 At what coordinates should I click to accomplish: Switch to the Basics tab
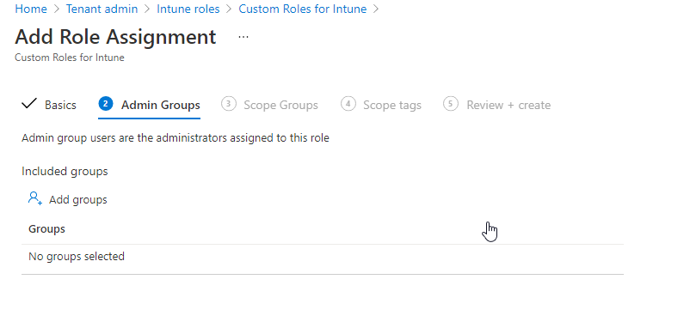pos(60,105)
